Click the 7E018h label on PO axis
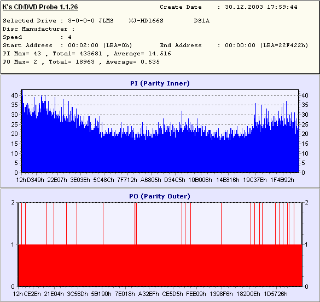 [x=125, y=294]
